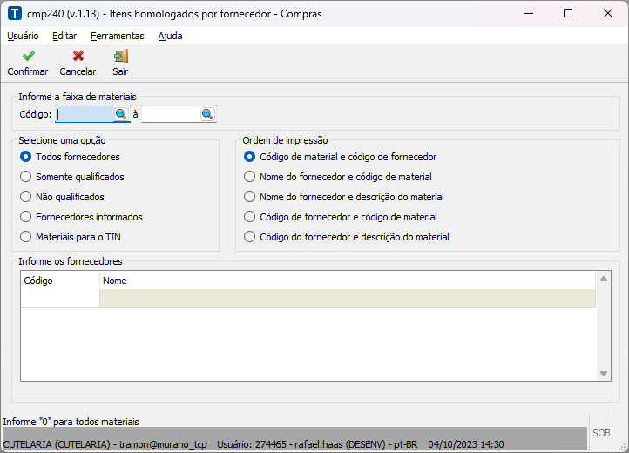Open lookup for the starting material code
This screenshot has height=453, width=629.
tap(121, 114)
